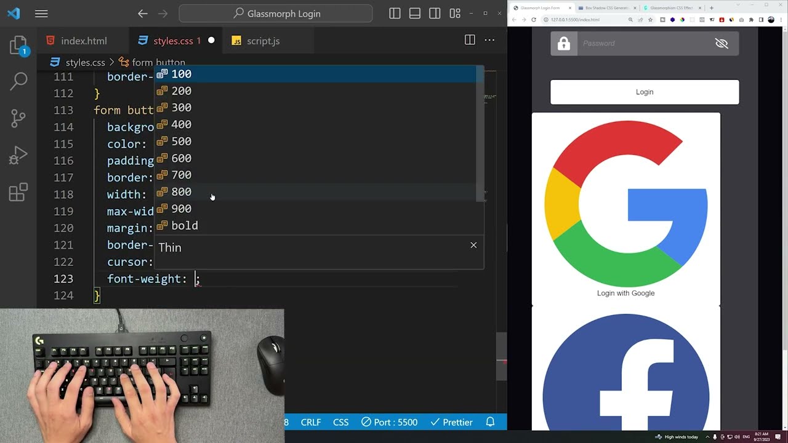Switch to the styles.css editor tab
This screenshot has height=443, width=788.
(175, 41)
